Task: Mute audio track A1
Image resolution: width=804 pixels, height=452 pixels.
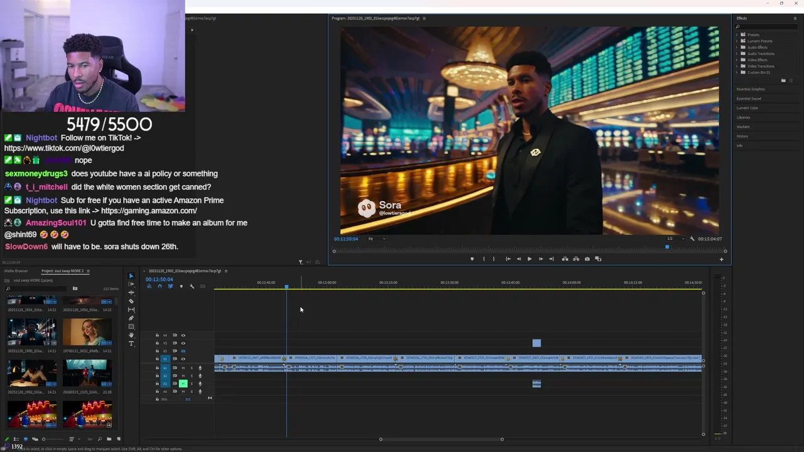Action: click(183, 368)
